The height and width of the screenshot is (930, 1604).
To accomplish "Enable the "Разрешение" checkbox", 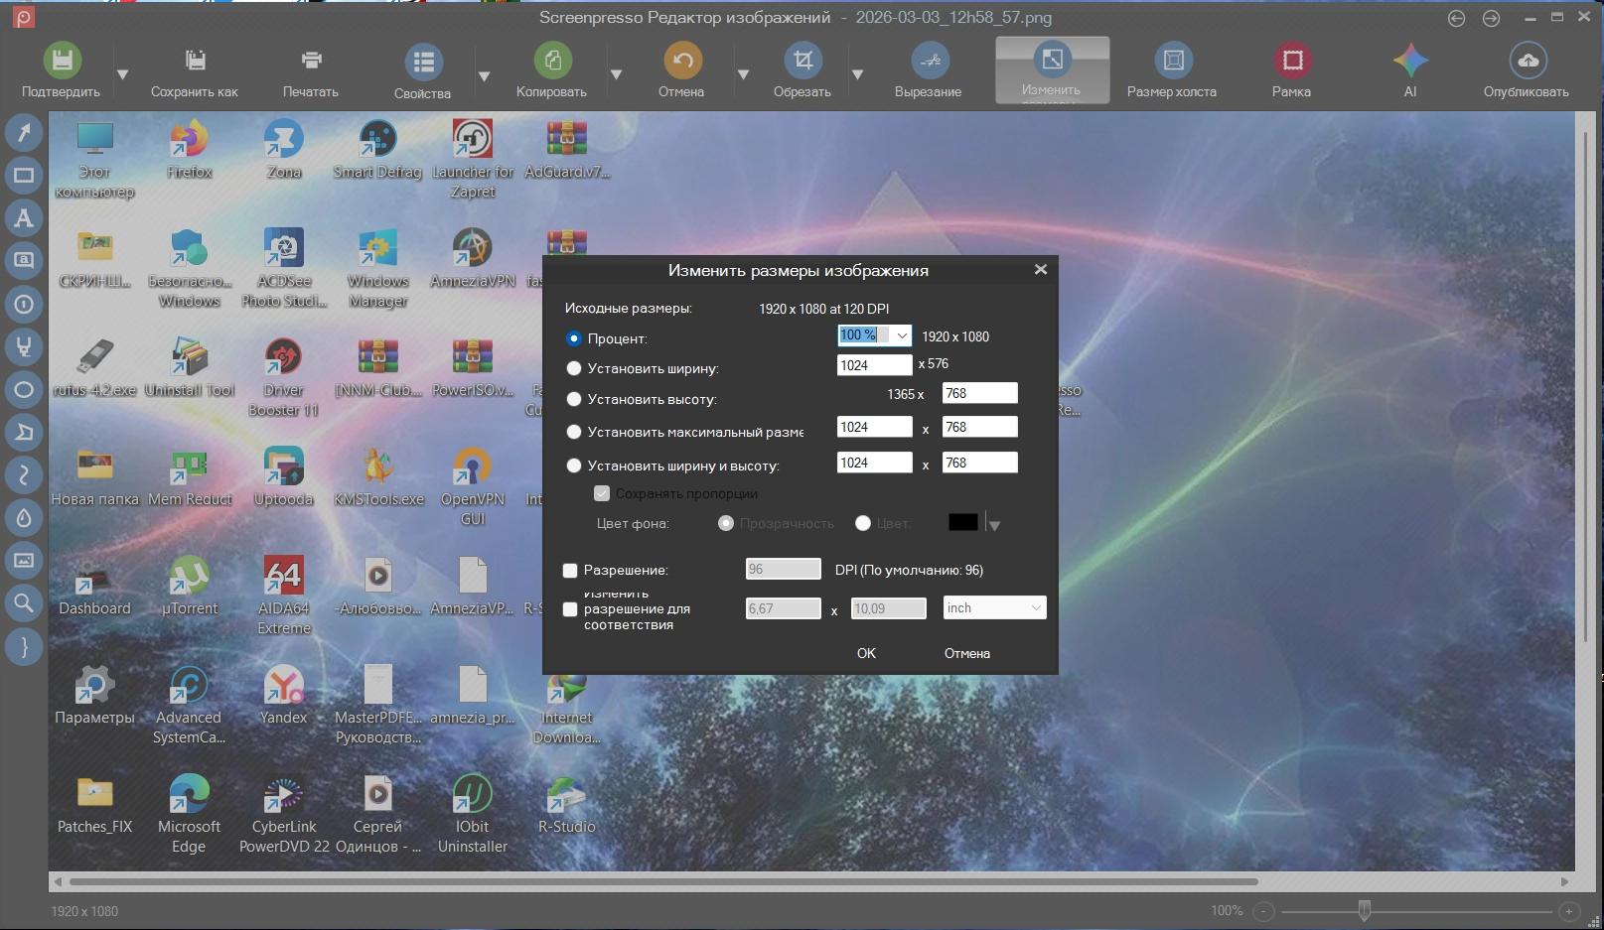I will pos(570,571).
